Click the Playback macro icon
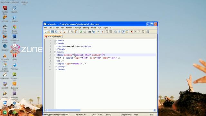 pyautogui.click(x=139, y=32)
